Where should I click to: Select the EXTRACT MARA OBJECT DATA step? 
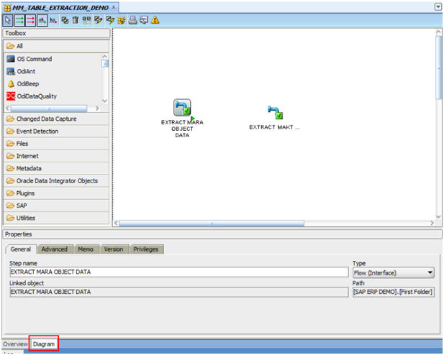point(182,108)
